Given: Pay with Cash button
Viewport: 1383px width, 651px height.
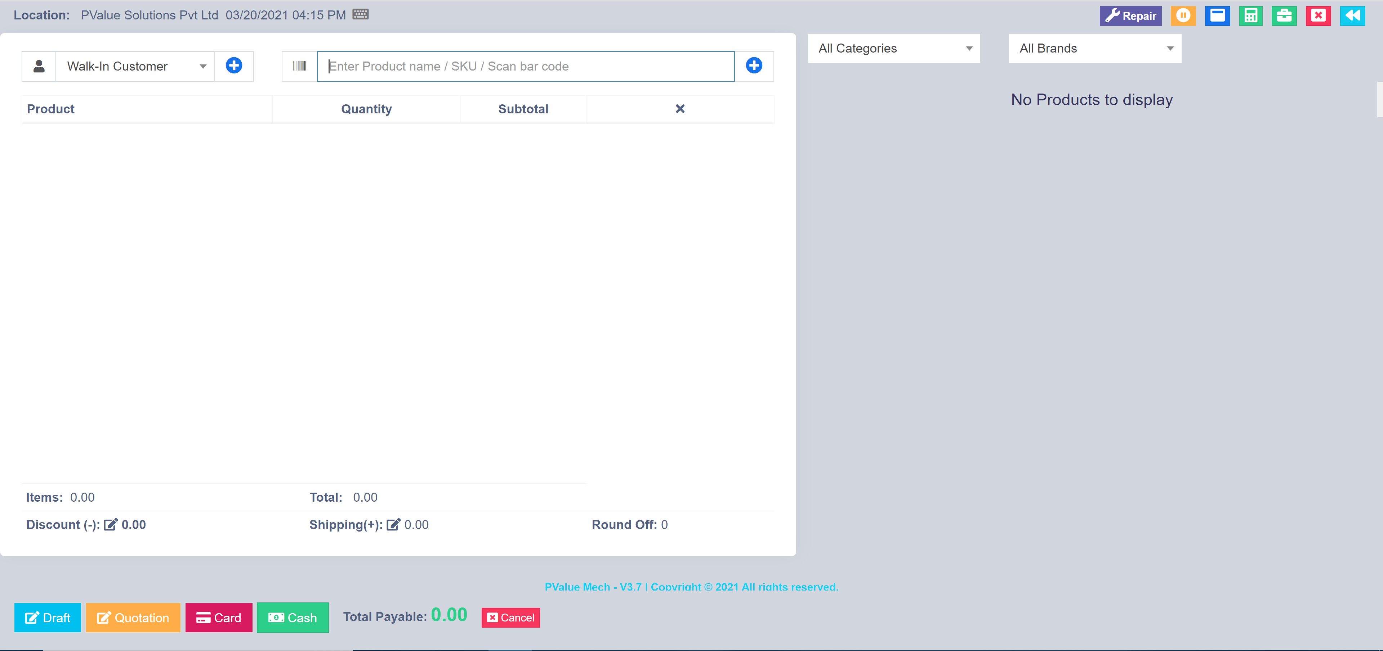Looking at the screenshot, I should pos(293,618).
